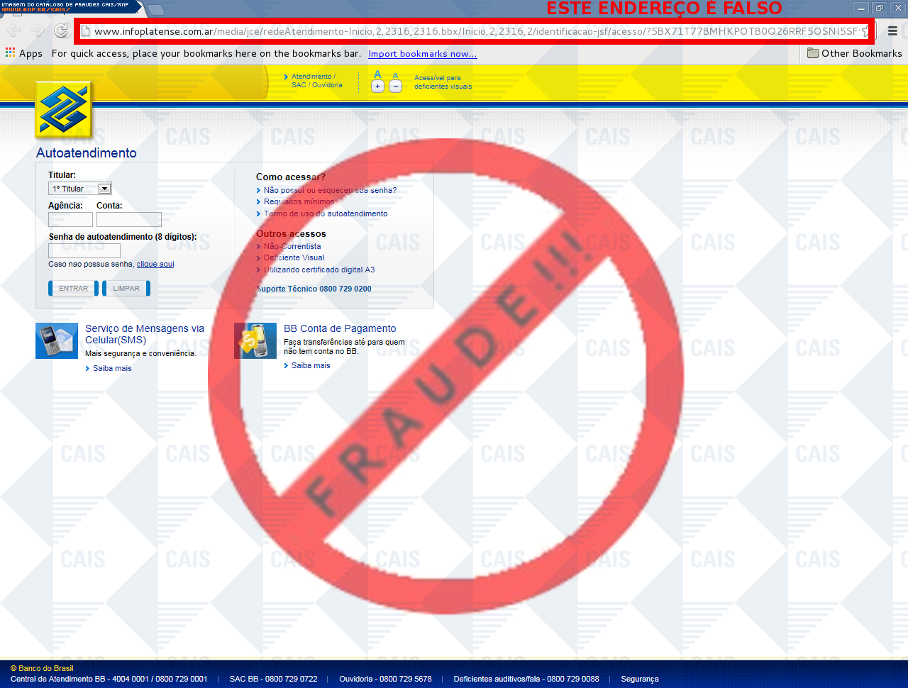Open the Other Bookmarks folder
This screenshot has height=688, width=908.
(854, 53)
